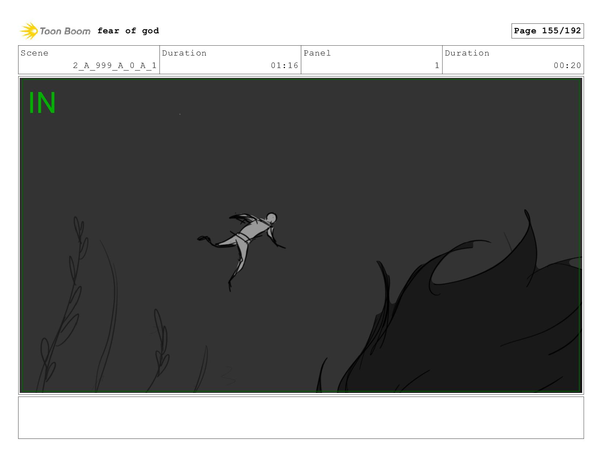Image resolution: width=603 pixels, height=466 pixels.
Task: Click panel number '1'
Action: (x=437, y=65)
